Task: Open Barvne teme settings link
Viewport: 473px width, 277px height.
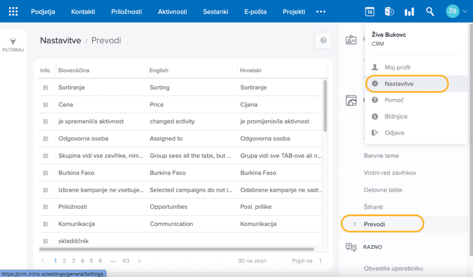Action: [x=381, y=156]
